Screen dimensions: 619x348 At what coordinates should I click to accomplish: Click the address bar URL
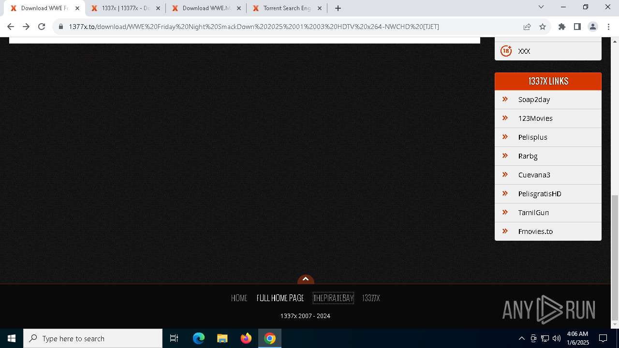pyautogui.click(x=254, y=27)
